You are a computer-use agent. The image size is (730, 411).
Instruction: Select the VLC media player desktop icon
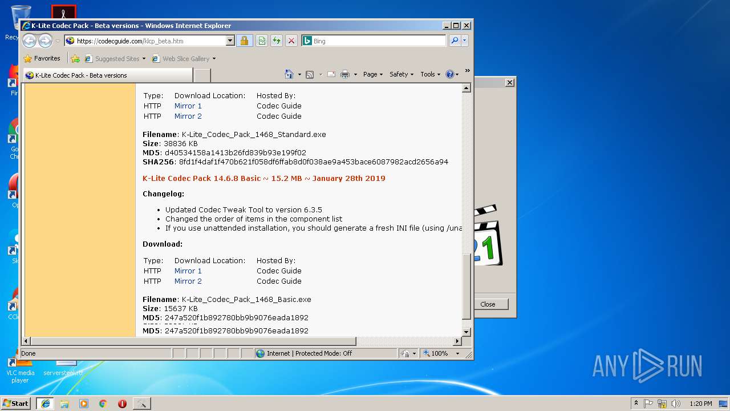click(x=20, y=370)
